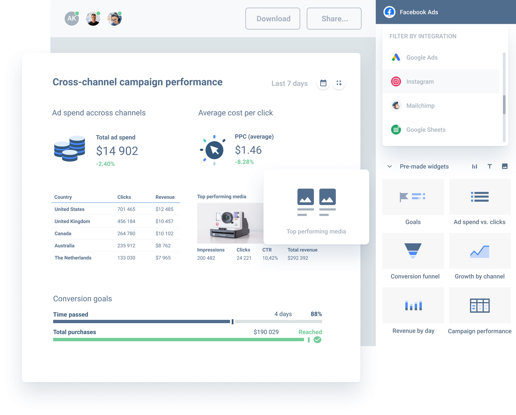Open the Last 7 days date range
The width and height of the screenshot is (516, 415).
tap(289, 83)
